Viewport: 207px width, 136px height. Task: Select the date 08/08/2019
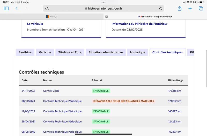pos(28,132)
